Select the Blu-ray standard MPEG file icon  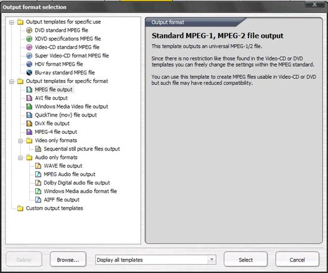click(29, 72)
